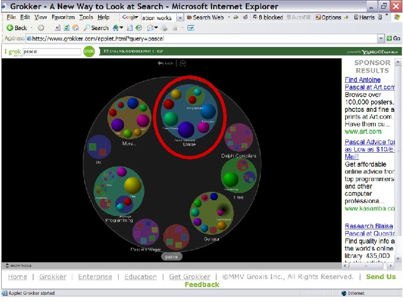
Task: Open the Google logo dropdown
Action: coord(130,17)
